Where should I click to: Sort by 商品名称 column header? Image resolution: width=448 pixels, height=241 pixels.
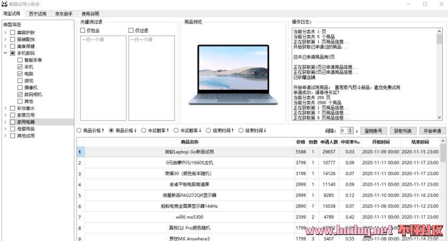190,142
